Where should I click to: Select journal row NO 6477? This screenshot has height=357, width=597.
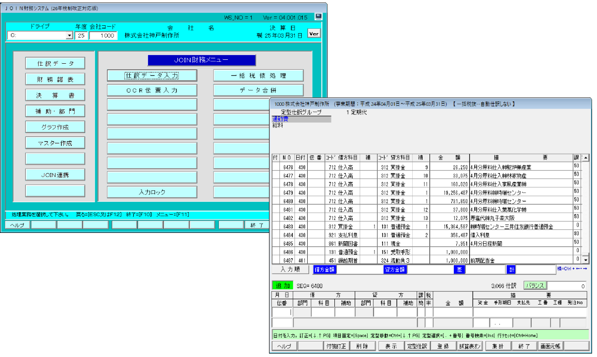click(x=426, y=175)
